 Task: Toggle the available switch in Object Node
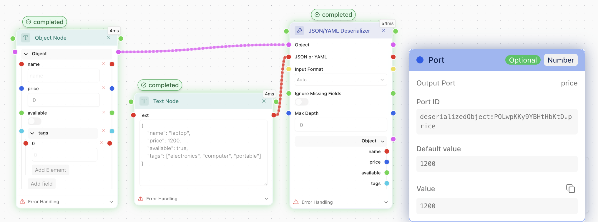34,121
